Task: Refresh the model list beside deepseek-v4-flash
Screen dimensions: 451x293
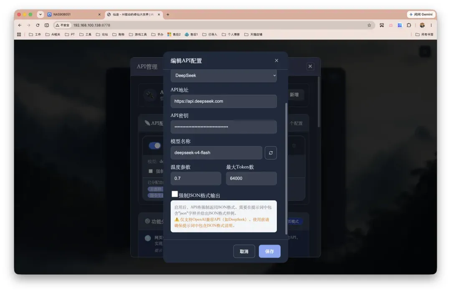Action: [271, 153]
